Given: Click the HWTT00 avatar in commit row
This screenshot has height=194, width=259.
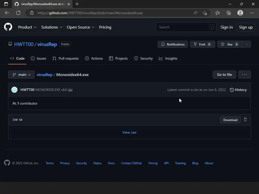Looking at the screenshot, I should coord(14,90).
